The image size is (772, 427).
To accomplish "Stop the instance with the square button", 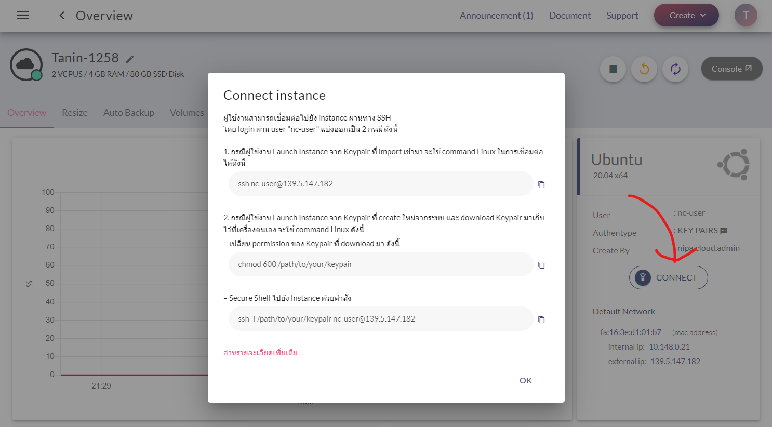I will click(613, 69).
